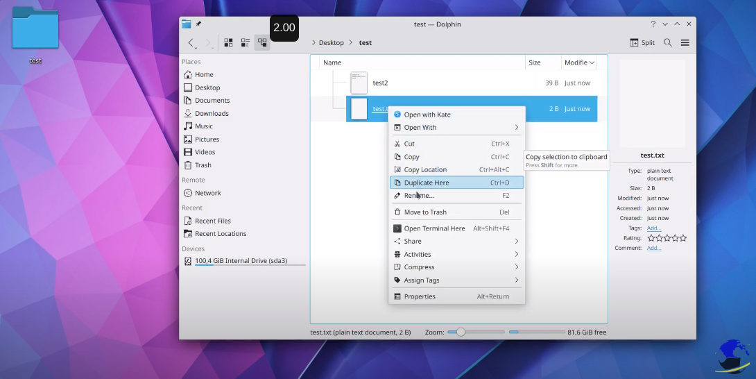
Task: Select the test2 file in list
Action: pyautogui.click(x=380, y=83)
